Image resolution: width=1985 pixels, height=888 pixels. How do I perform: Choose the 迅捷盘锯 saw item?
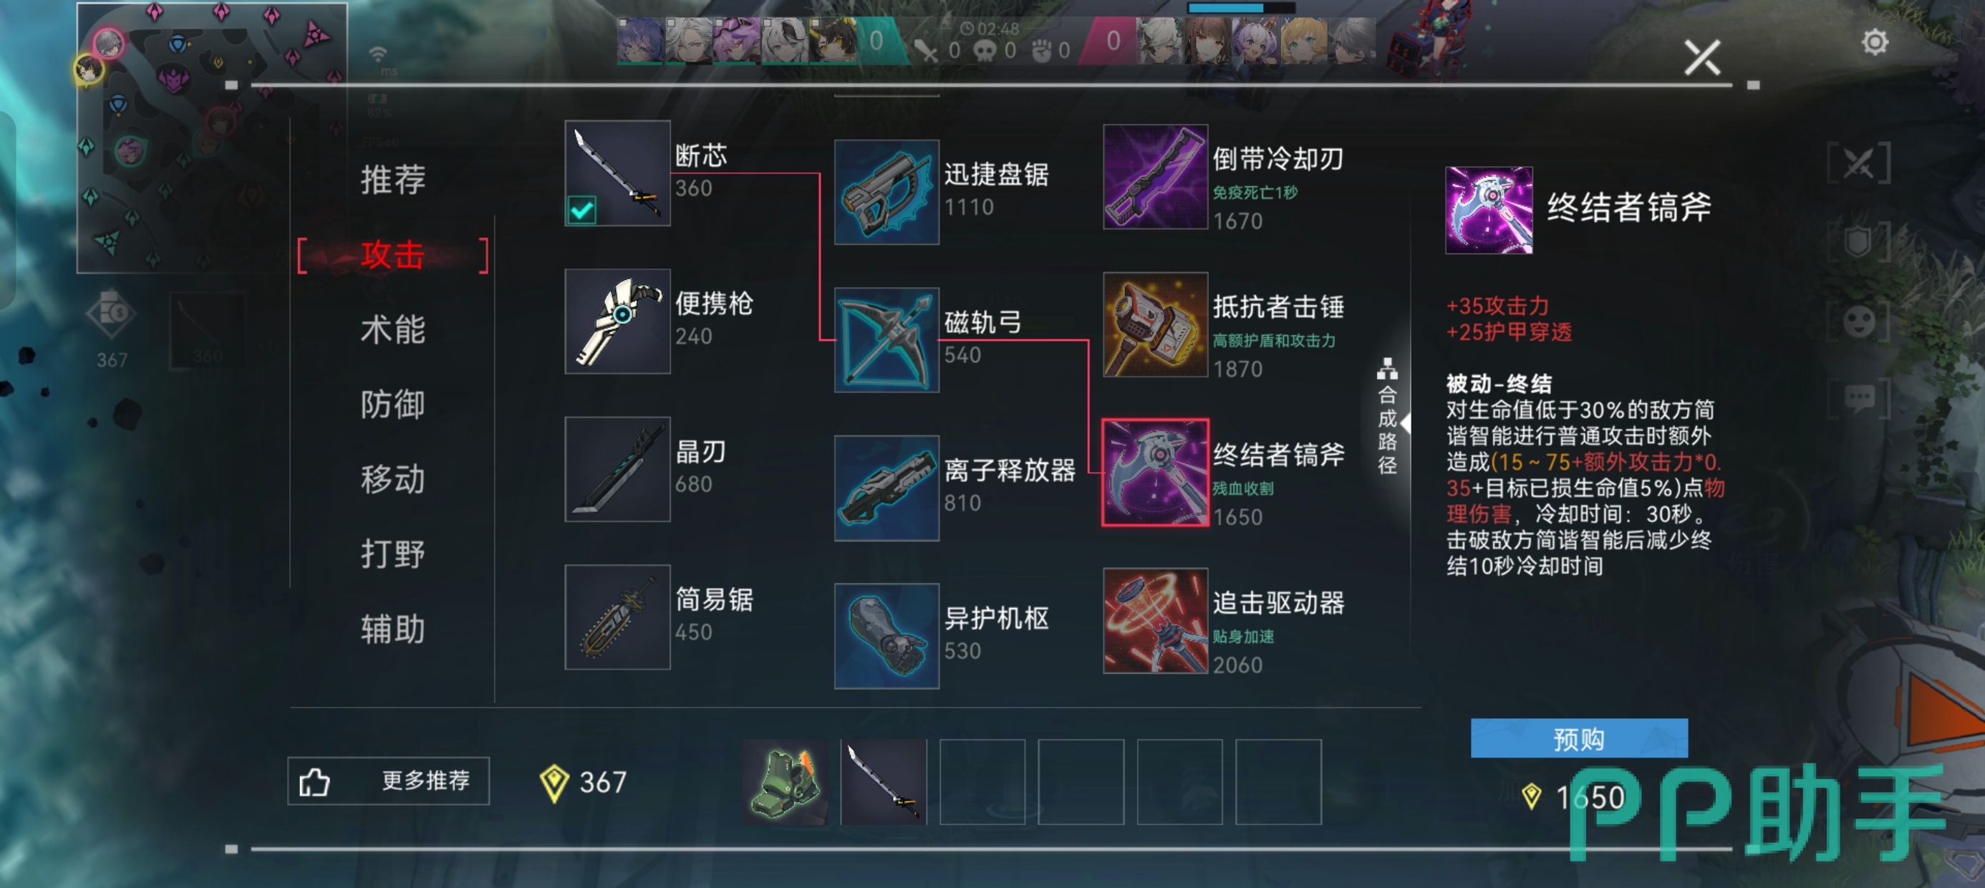click(x=887, y=192)
